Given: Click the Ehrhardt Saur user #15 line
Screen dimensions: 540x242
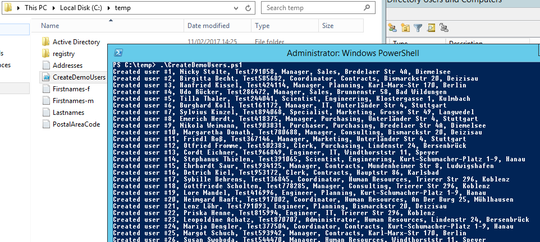Looking at the screenshot, I should coord(304,166).
